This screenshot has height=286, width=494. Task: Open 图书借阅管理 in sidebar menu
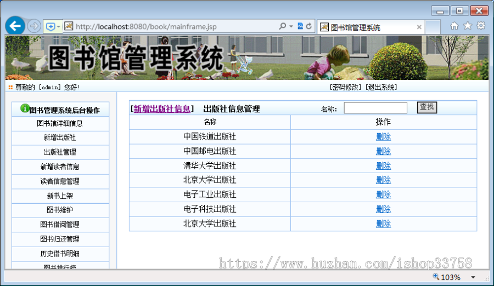(x=60, y=225)
